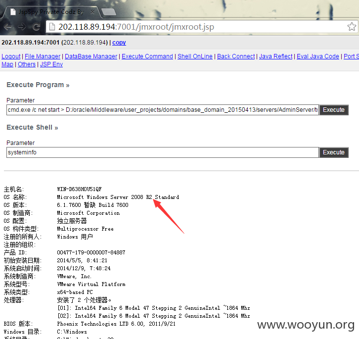359x339 pixels.
Task: Open Eval Java Code
Action: click(x=318, y=56)
